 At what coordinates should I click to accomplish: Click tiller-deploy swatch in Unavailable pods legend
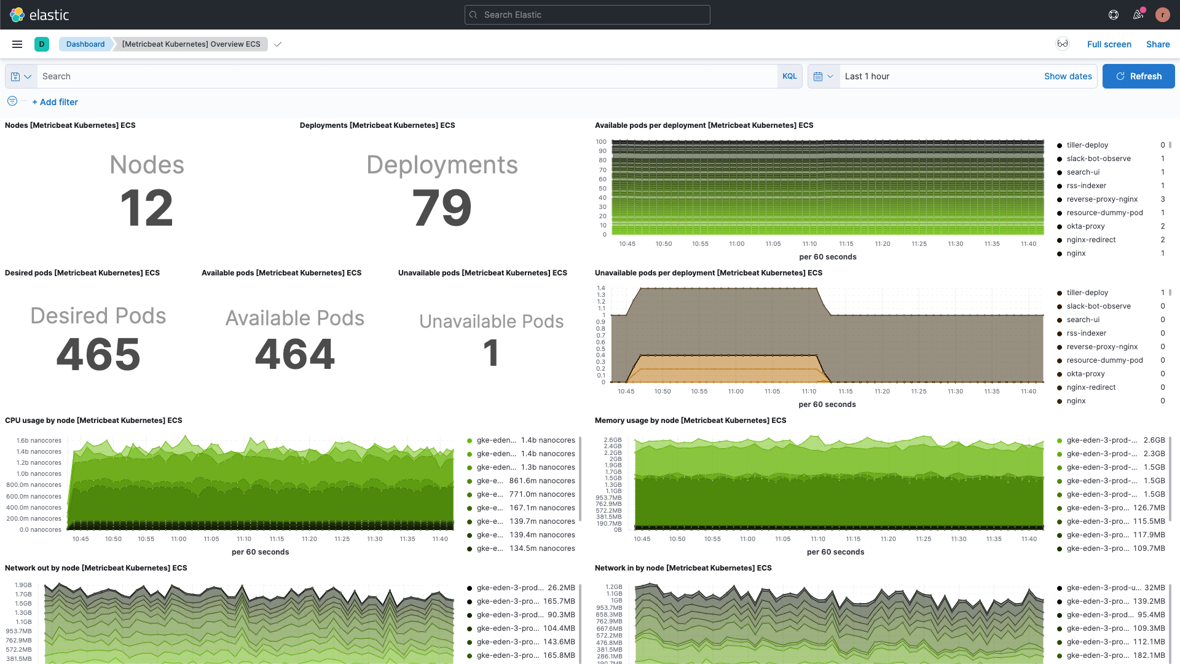click(x=1060, y=293)
